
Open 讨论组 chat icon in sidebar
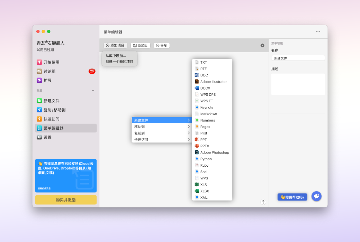39,71
